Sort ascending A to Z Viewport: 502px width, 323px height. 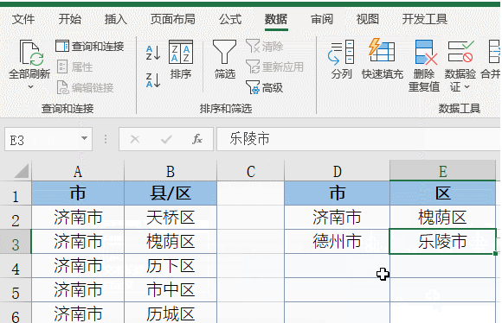click(x=153, y=53)
